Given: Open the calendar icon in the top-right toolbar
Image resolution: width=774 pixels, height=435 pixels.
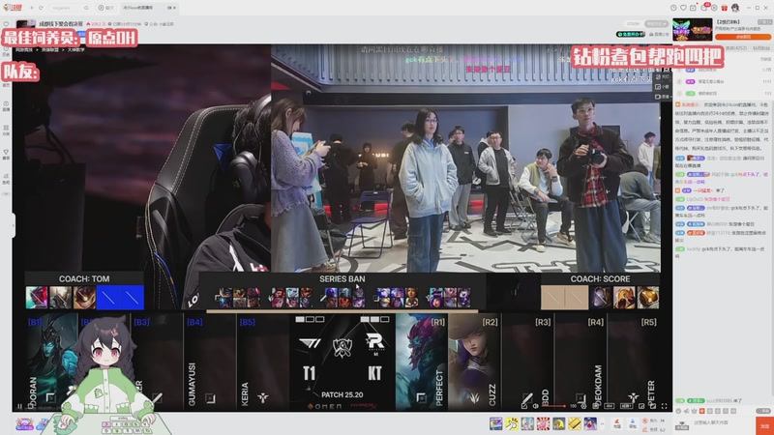Looking at the screenshot, I should [693, 8].
